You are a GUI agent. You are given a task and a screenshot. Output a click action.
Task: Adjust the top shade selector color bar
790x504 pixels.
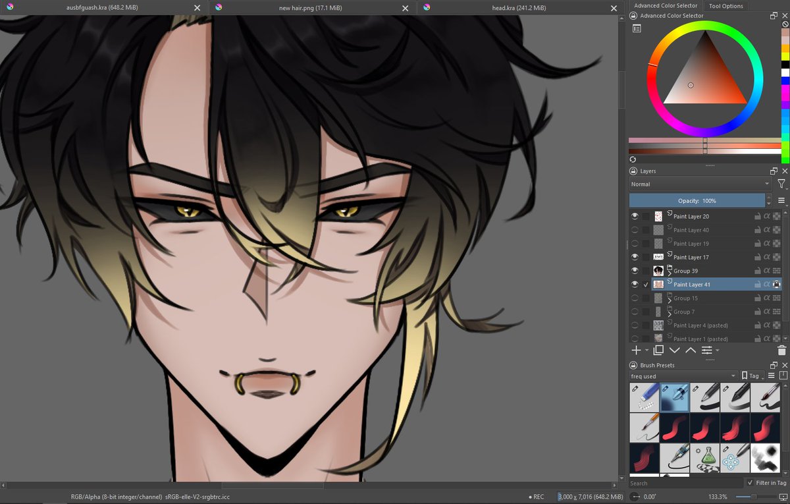click(x=704, y=140)
